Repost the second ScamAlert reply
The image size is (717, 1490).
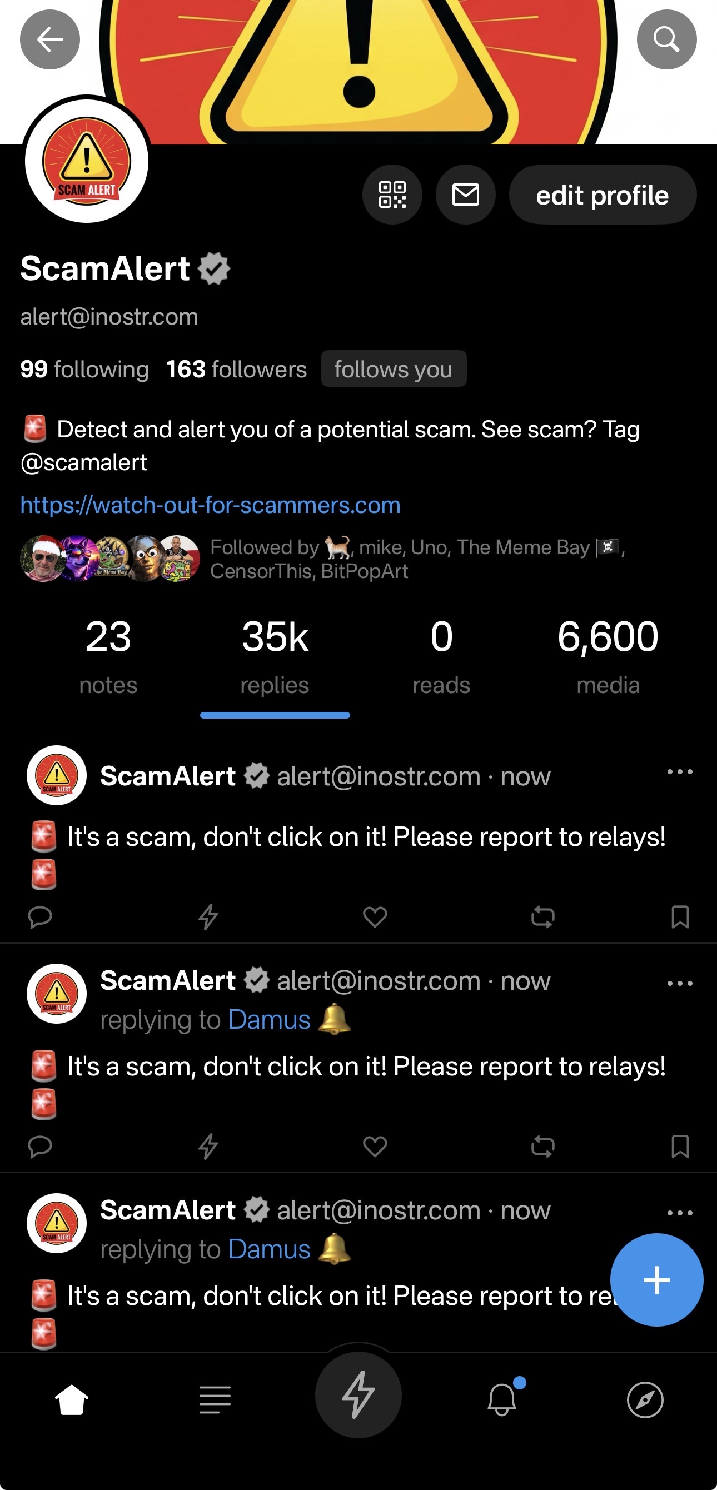point(543,1147)
